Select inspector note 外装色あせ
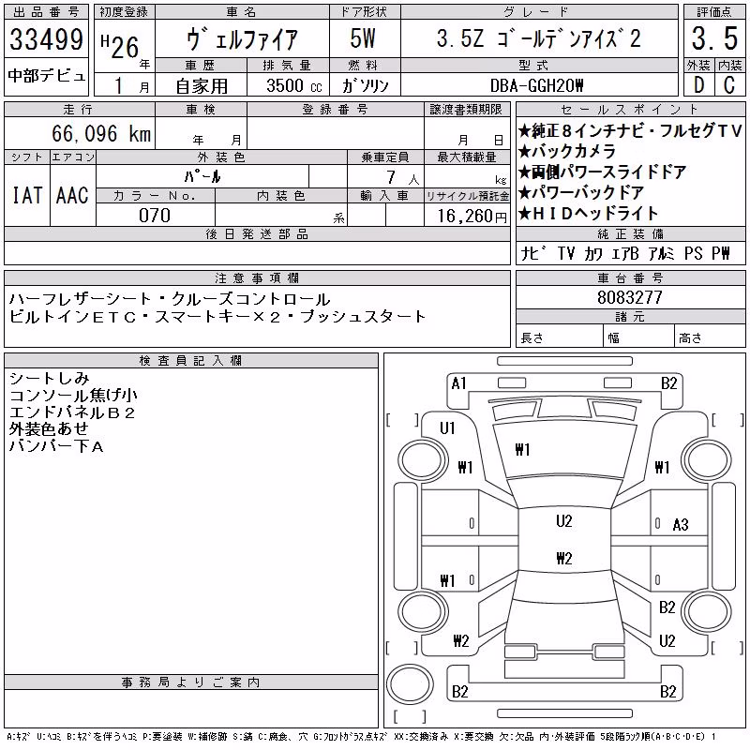This screenshot has width=750, height=750. [49, 429]
